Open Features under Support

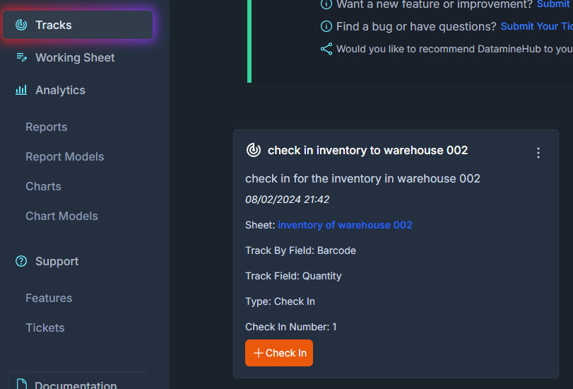pos(49,298)
